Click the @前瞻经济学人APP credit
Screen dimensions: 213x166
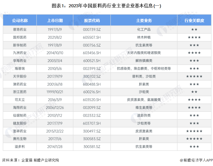point(196,160)
